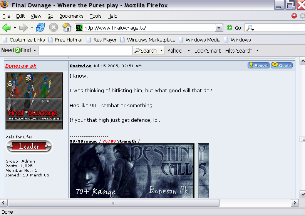Click the Files Search toolbar button
Viewport: 305px width, 216px height.
(x=239, y=51)
